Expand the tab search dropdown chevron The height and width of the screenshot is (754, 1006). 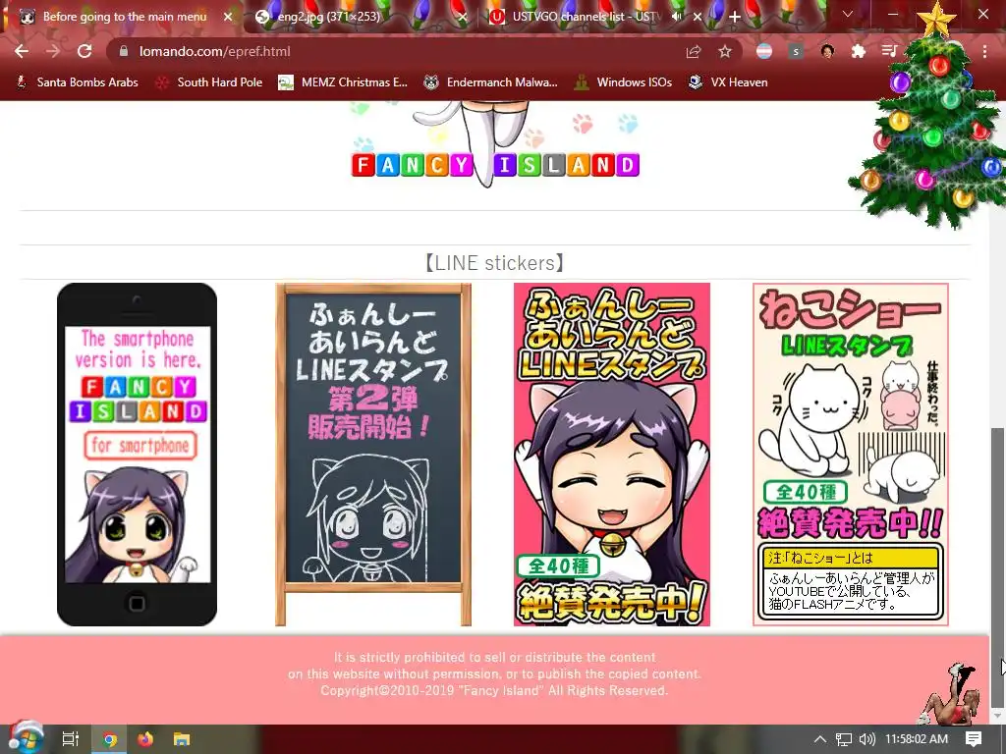coord(848,14)
